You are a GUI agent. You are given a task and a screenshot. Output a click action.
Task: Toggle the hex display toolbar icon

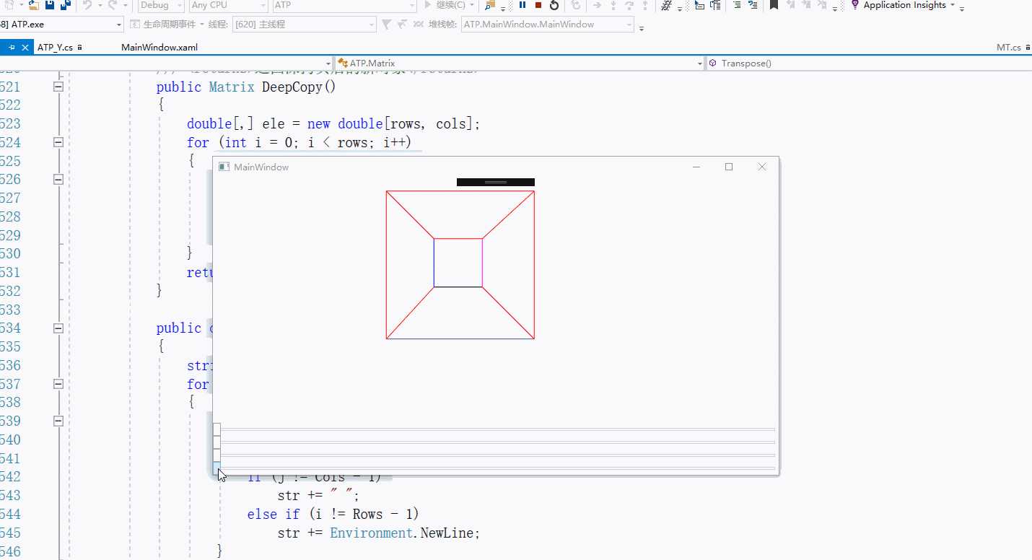[668, 5]
